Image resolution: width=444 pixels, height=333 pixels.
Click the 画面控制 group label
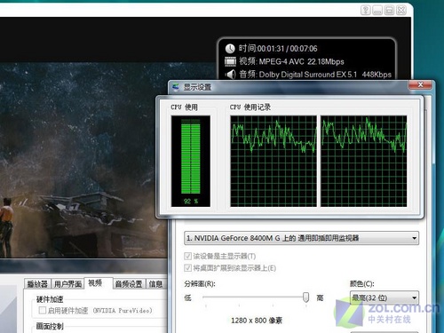point(50,326)
